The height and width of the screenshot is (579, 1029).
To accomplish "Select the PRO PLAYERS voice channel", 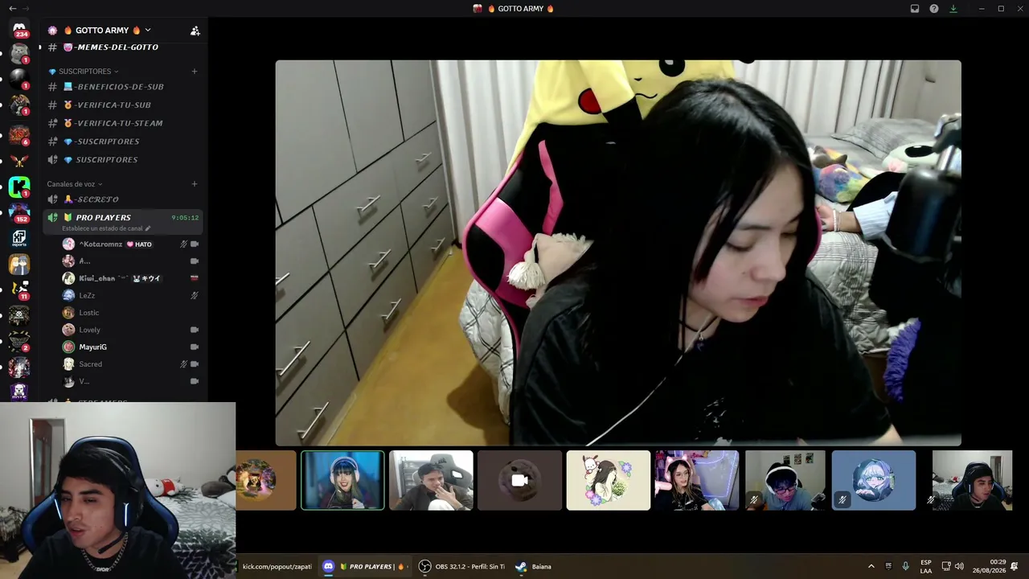I will [x=122, y=221].
